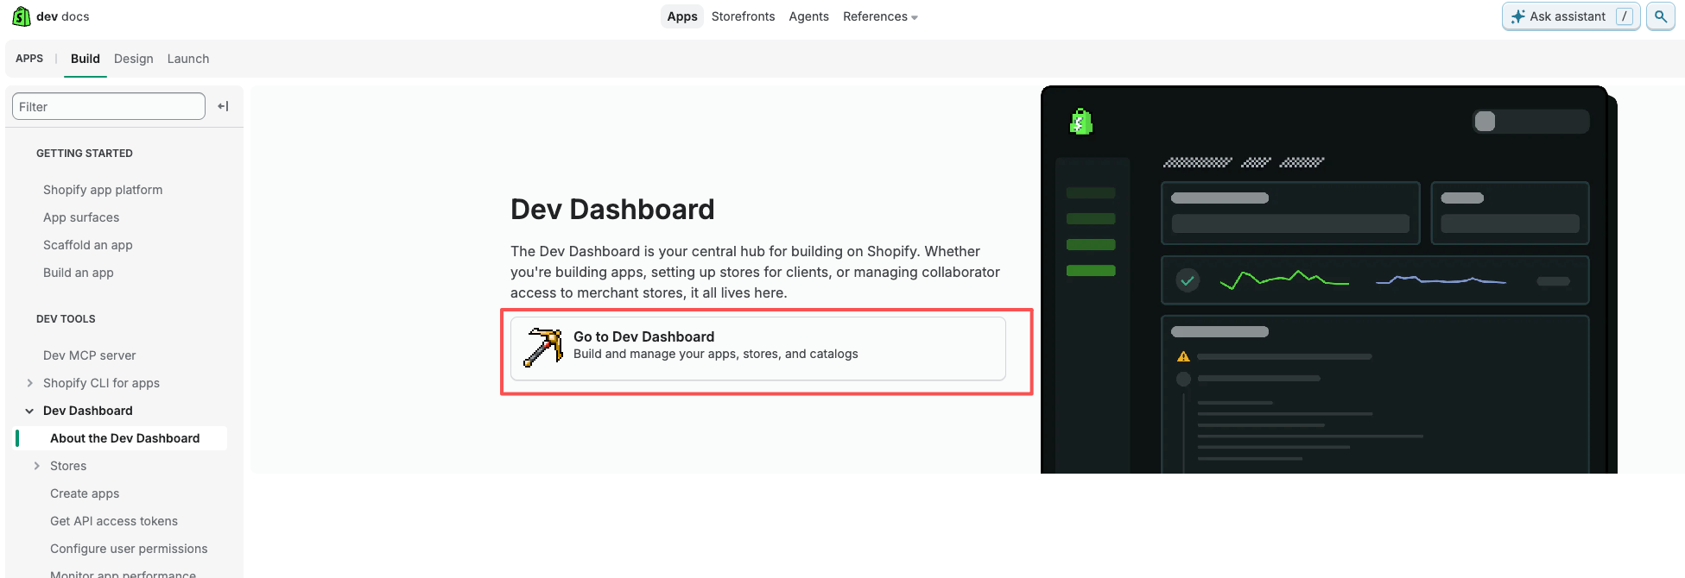Collapse the Dev Dashboard sidebar section
Image resolution: width=1685 pixels, height=578 pixels.
pyautogui.click(x=29, y=411)
